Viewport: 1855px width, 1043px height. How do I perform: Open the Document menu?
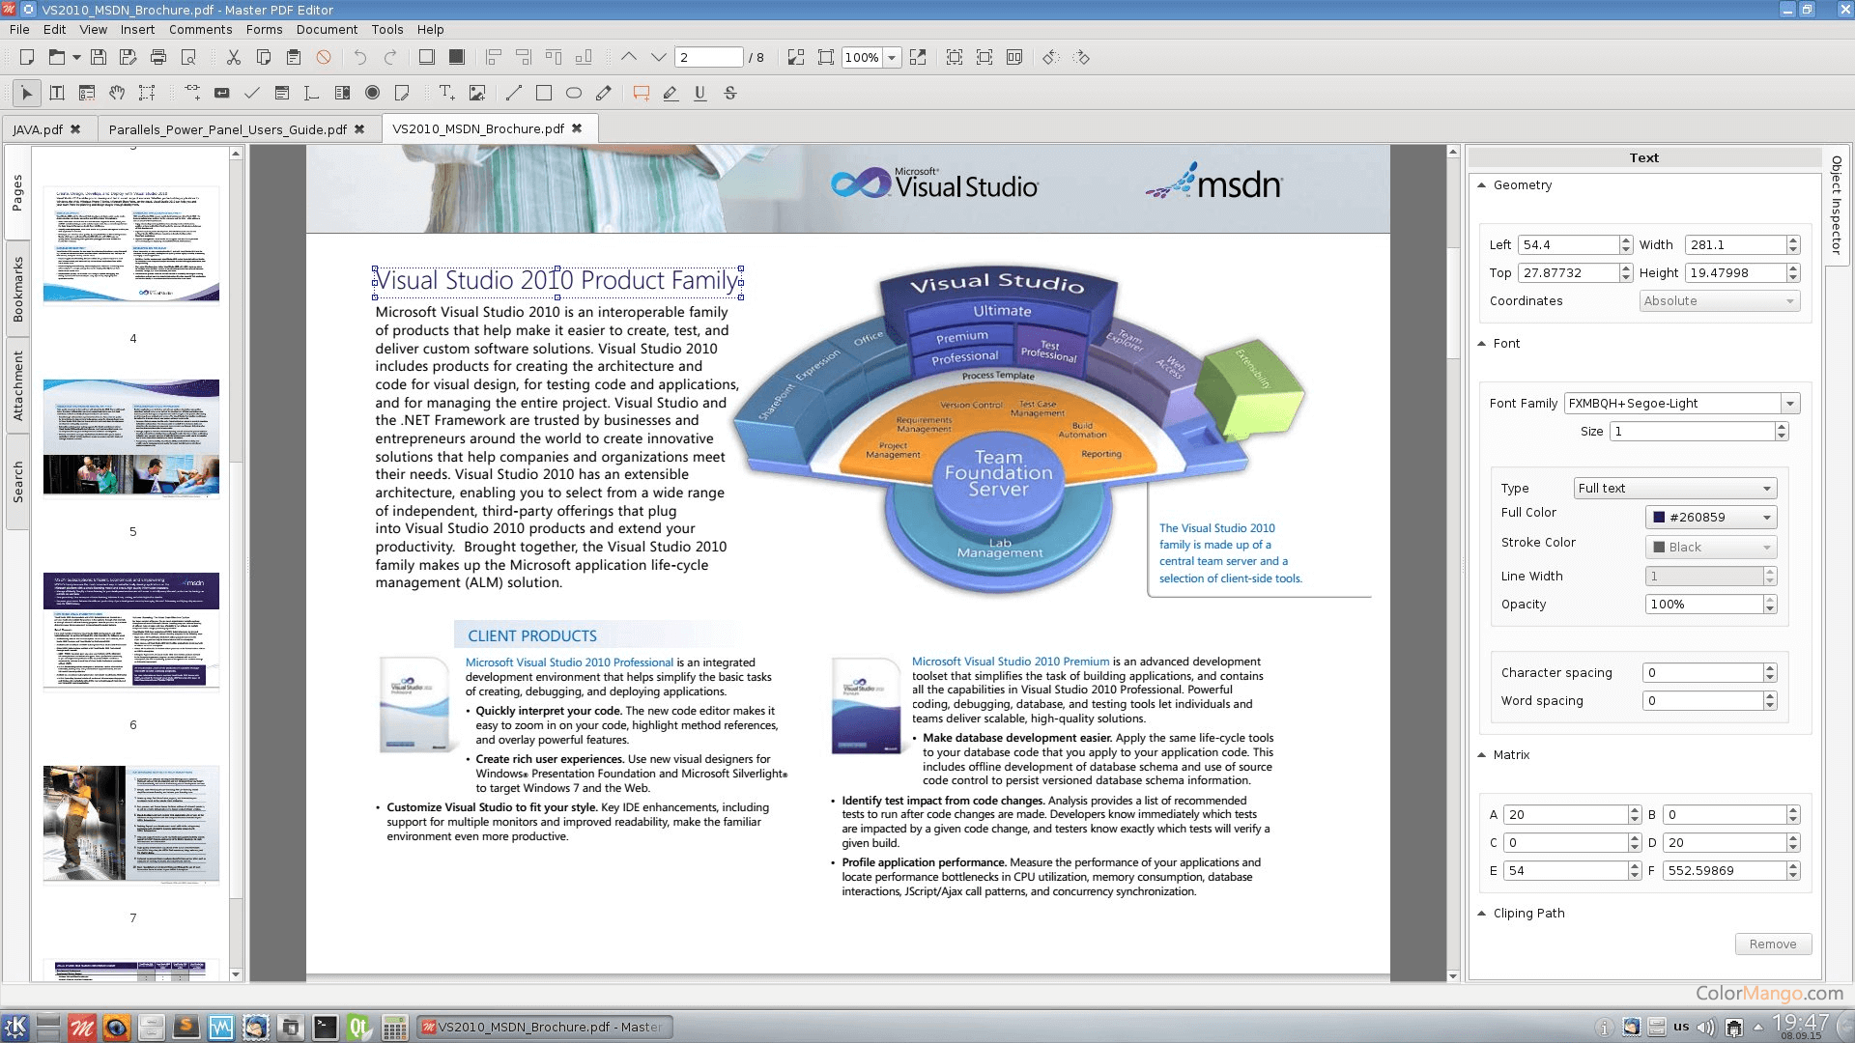(x=327, y=29)
